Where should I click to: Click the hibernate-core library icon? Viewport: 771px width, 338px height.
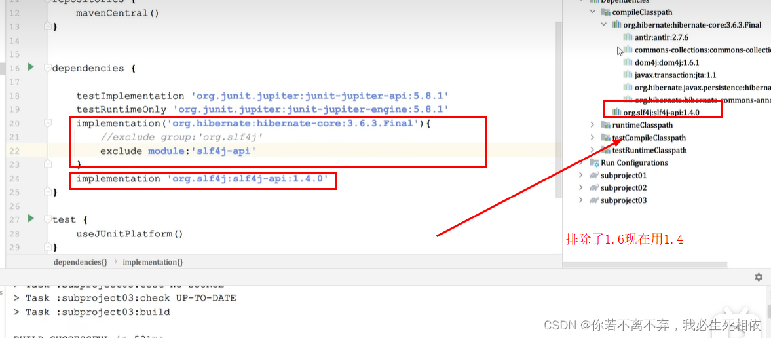pyautogui.click(x=616, y=25)
